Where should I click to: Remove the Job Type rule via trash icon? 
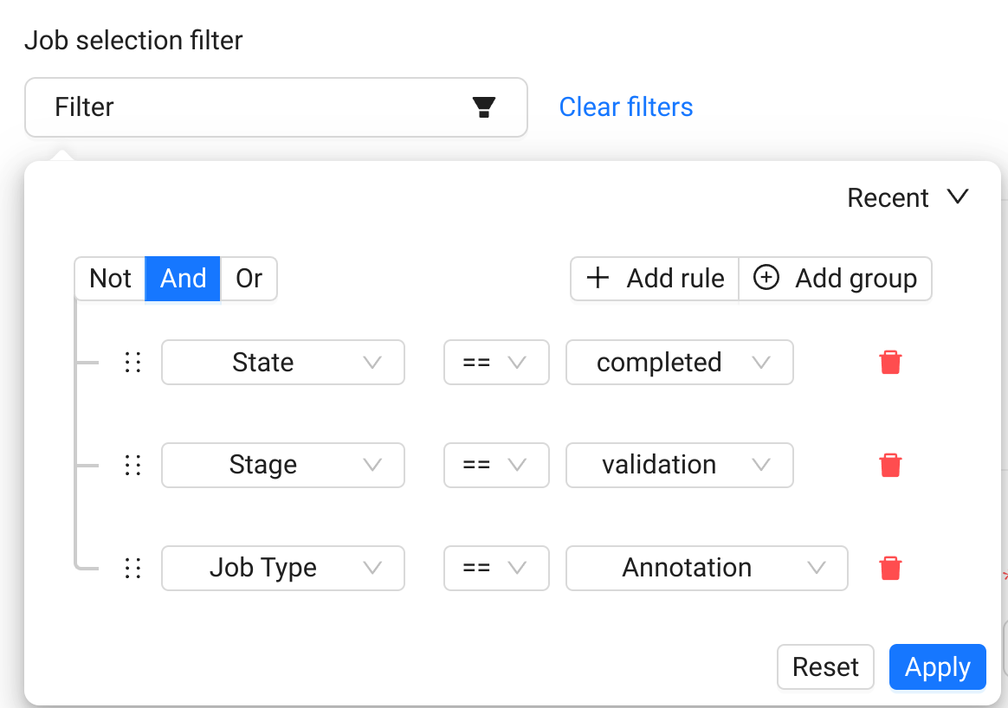pos(890,568)
